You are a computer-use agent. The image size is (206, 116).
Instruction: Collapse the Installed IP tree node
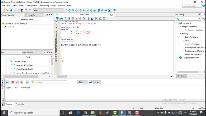177,23
